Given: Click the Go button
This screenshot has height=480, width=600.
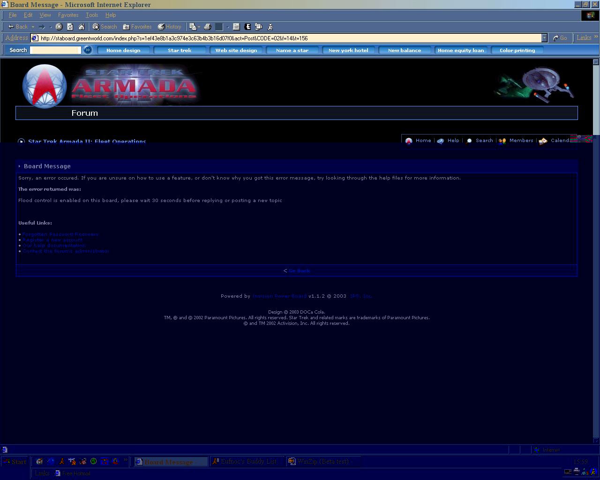Looking at the screenshot, I should coord(560,38).
